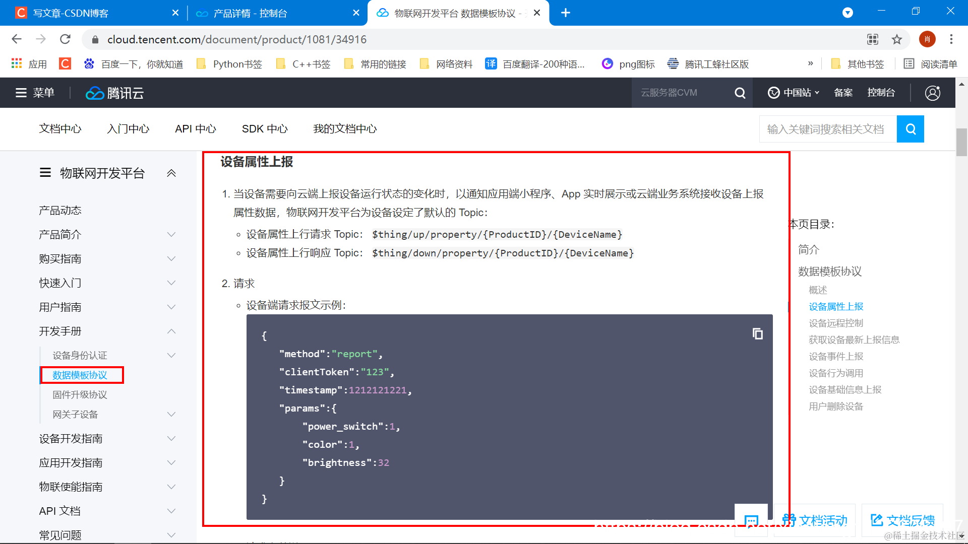The height and width of the screenshot is (544, 968).
Task: Open the 常用的链接 bookmark folder
Action: [x=375, y=64]
